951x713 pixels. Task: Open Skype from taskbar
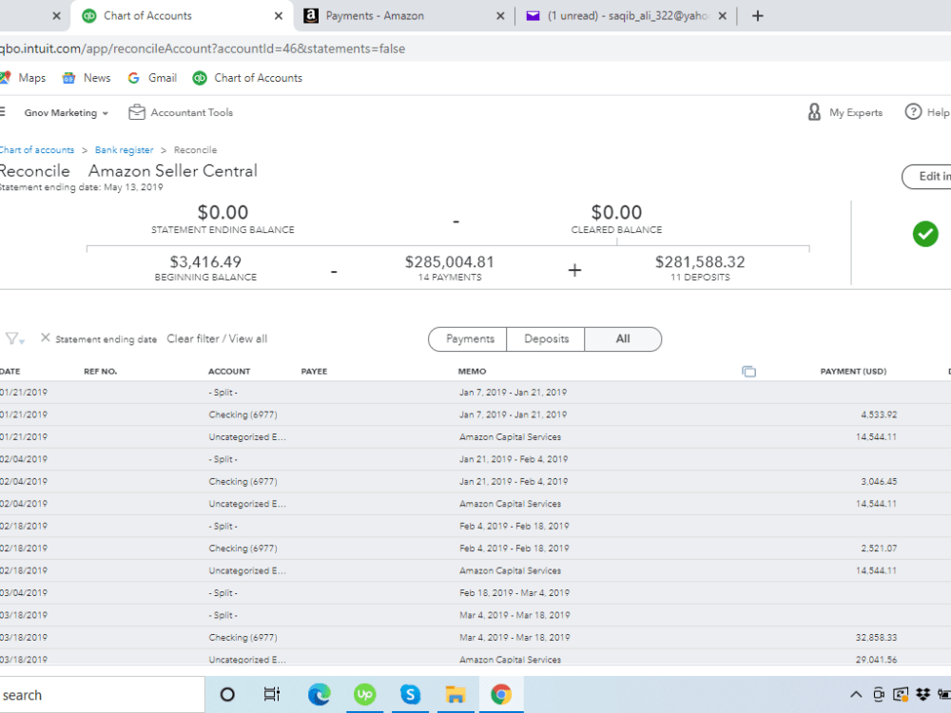pyautogui.click(x=410, y=694)
